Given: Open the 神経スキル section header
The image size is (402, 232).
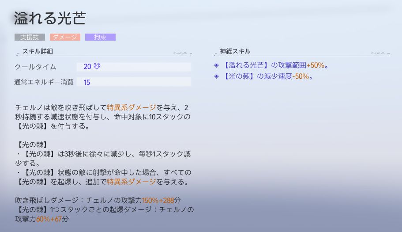Looking at the screenshot, I should point(235,51).
